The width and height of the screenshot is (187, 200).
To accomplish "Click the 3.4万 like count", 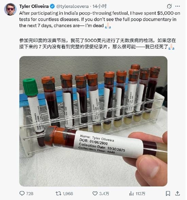I will (104, 194).
